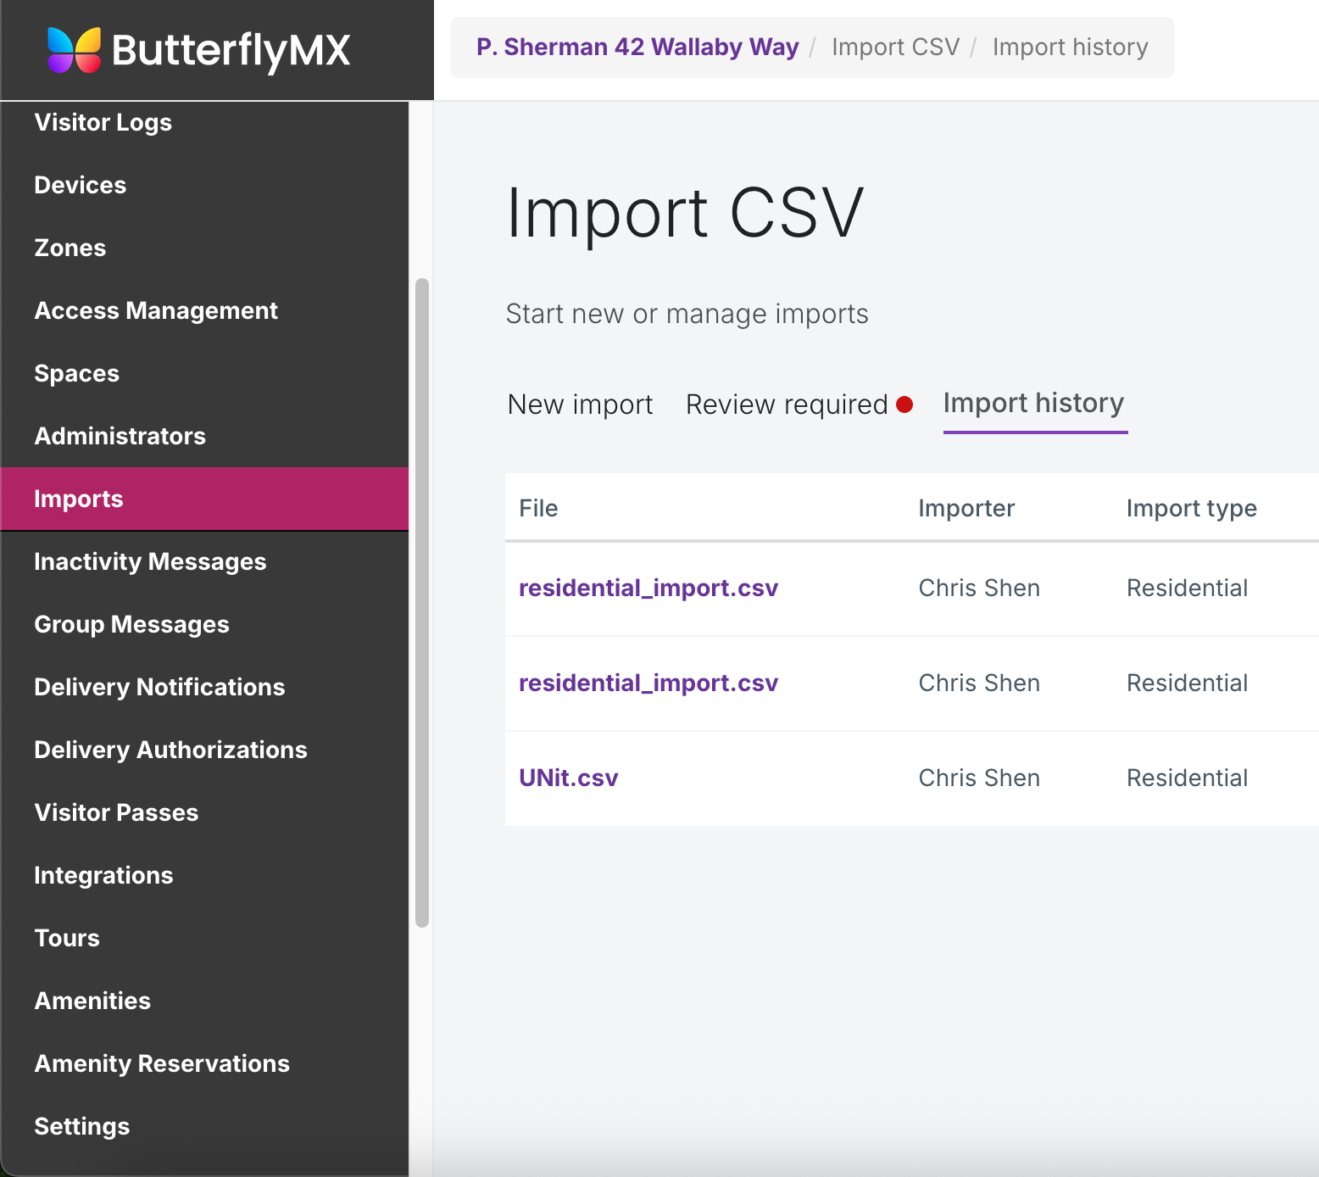Click the ButterflyMX butterfly logo icon
1319x1177 pixels.
[75, 50]
